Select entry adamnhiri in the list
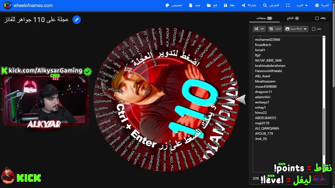 (263, 97)
